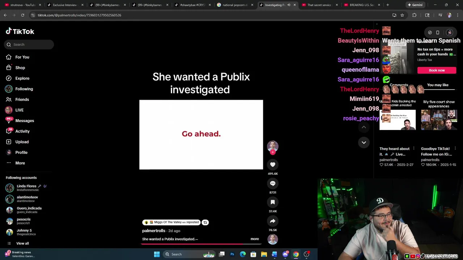Open Discord from taskbar
The height and width of the screenshot is (260, 463).
coord(285,254)
